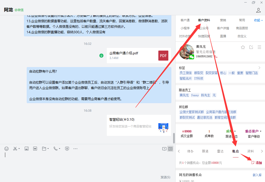265x182 pixels.
Task: Click the chat vertical scrollbar thumb
Action: click(174, 138)
